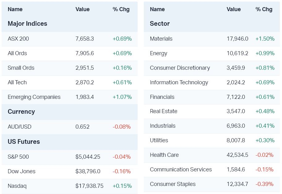The width and height of the screenshot is (282, 194).
Task: Open the Energy sector row
Action: click(x=159, y=53)
